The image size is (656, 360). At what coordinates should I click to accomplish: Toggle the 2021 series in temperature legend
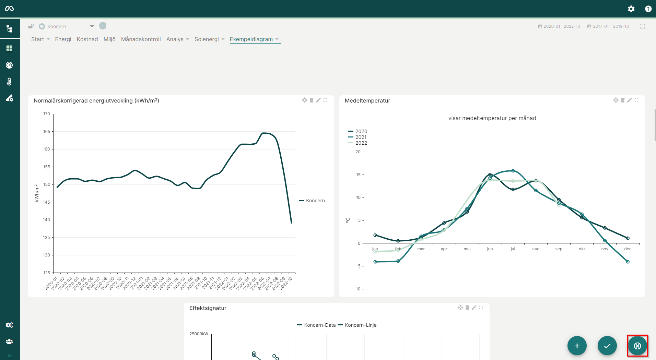pyautogui.click(x=358, y=137)
